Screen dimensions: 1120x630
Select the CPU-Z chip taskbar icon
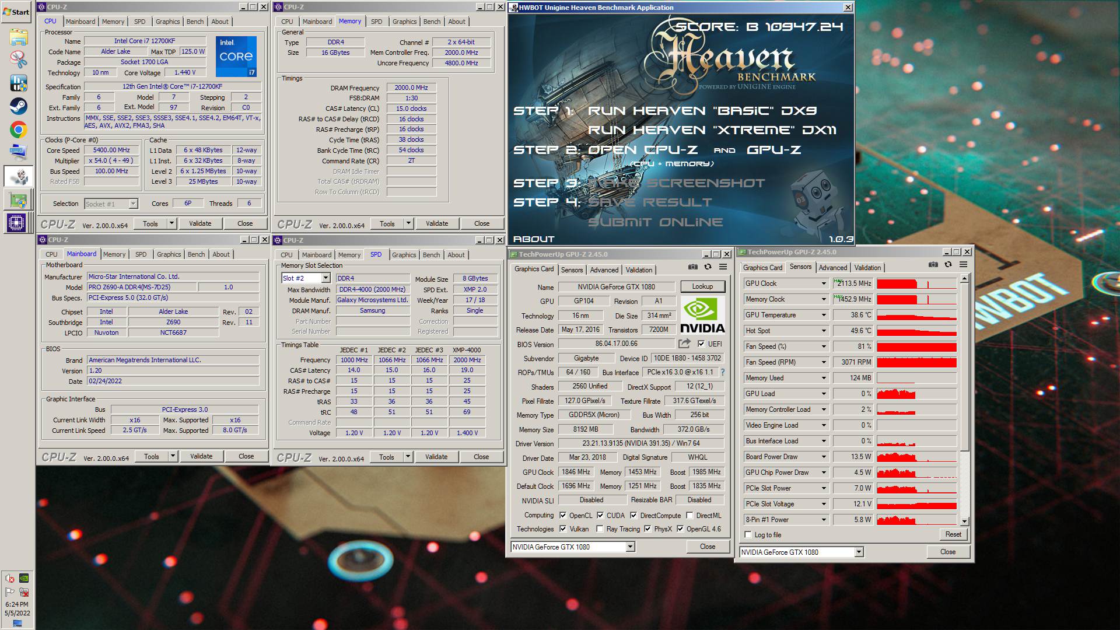coord(16,223)
